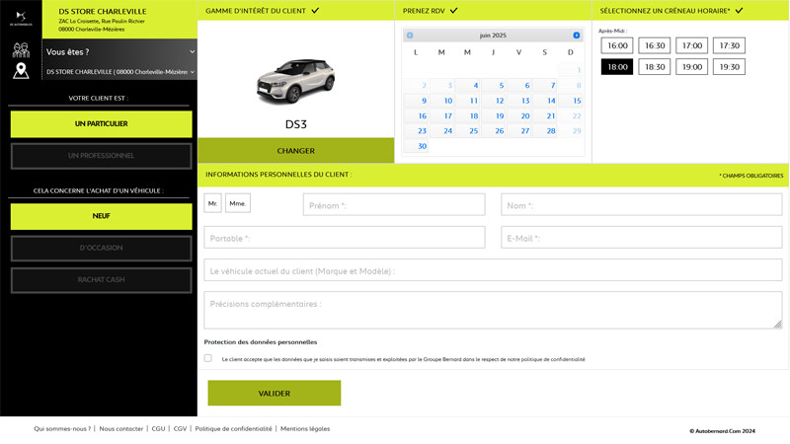Select the 16:30 time slot

pos(655,45)
